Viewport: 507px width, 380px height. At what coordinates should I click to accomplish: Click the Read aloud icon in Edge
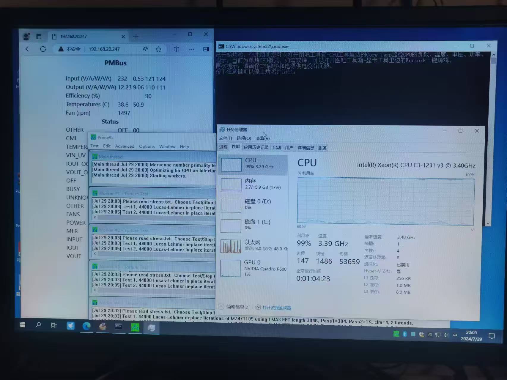[x=145, y=49]
